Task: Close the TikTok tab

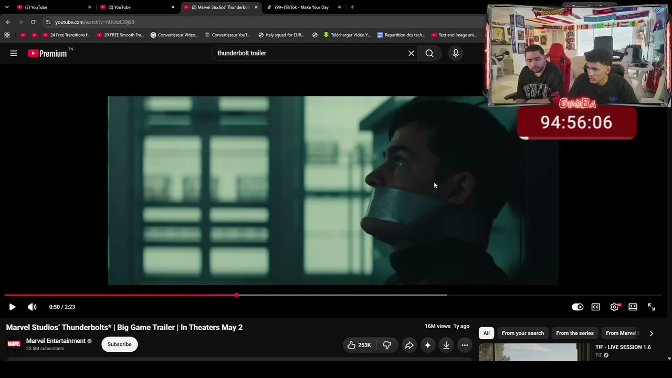Action: (x=339, y=7)
